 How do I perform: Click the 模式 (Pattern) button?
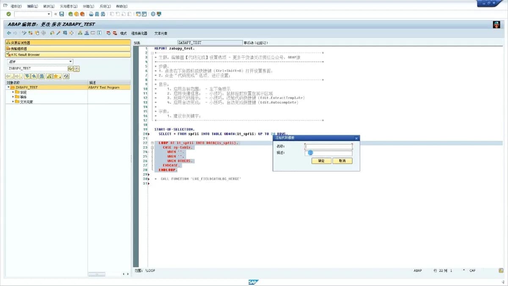(123, 33)
